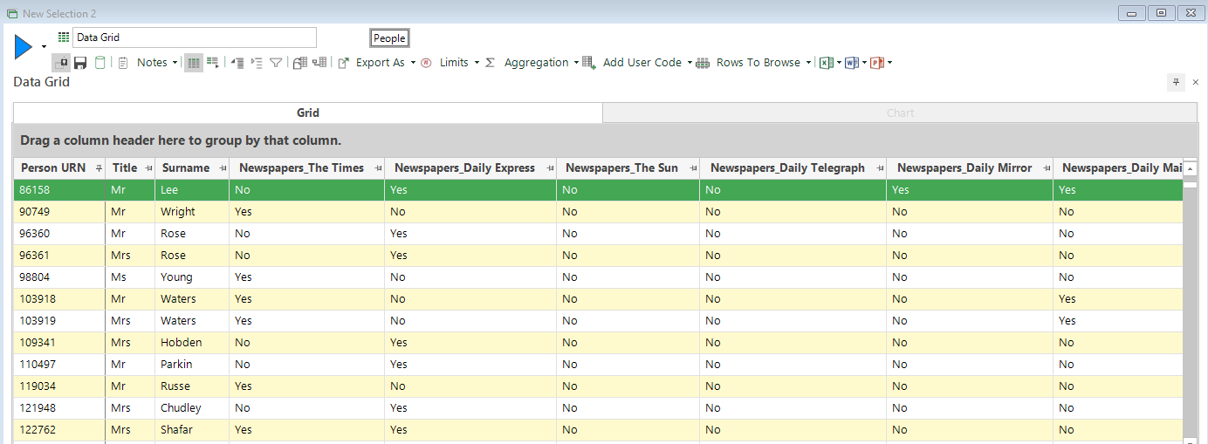This screenshot has height=444, width=1208.
Task: Click the expand groups indent icon
Action: [x=257, y=63]
